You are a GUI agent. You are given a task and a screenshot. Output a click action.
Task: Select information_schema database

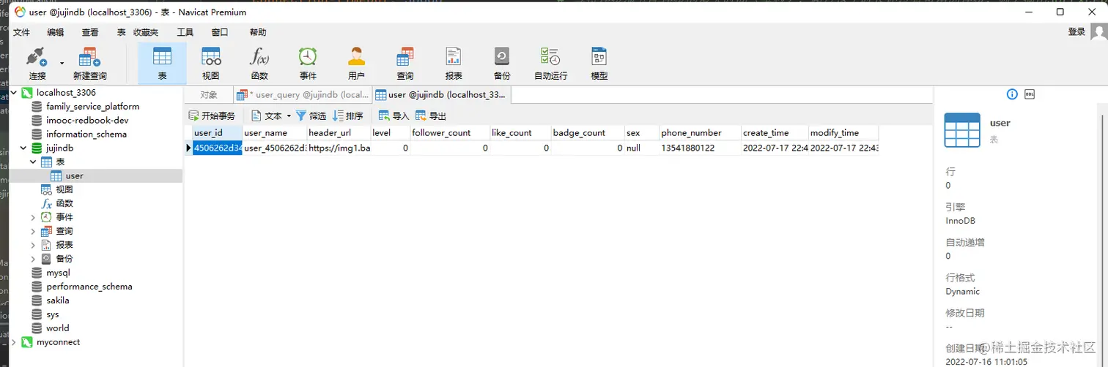pyautogui.click(x=86, y=135)
